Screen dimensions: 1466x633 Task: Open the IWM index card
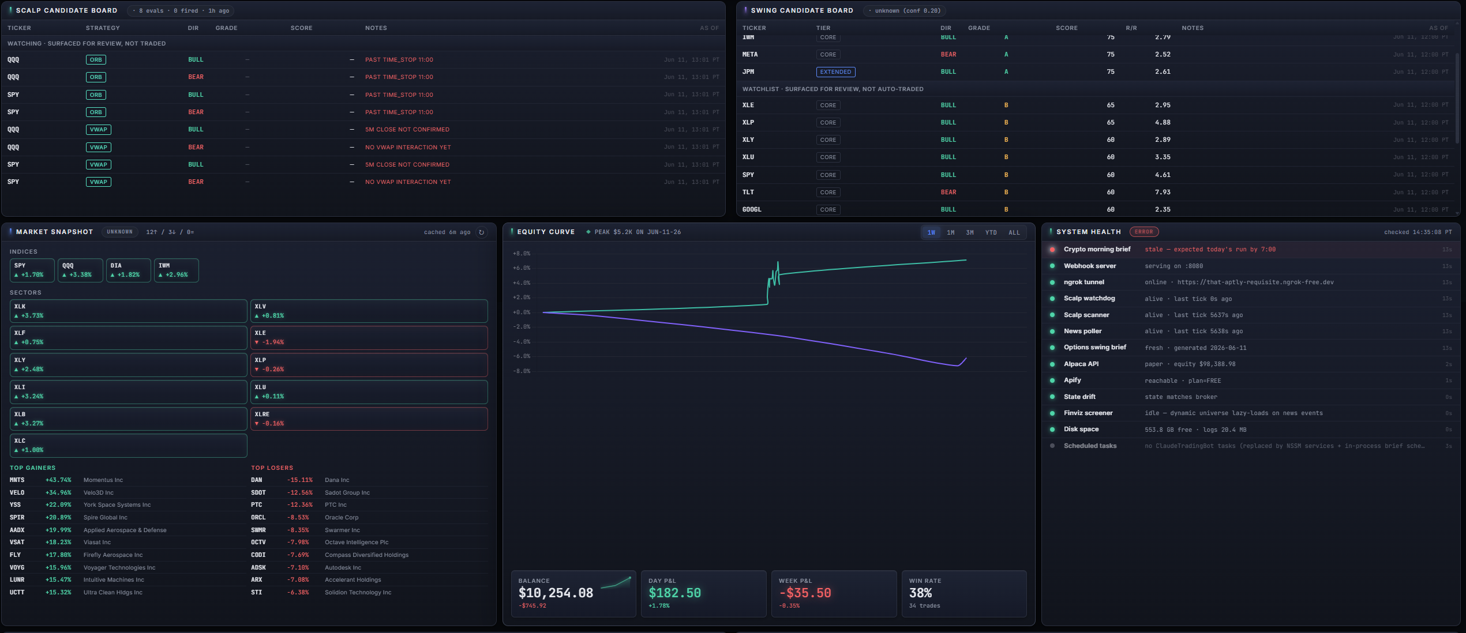(177, 270)
